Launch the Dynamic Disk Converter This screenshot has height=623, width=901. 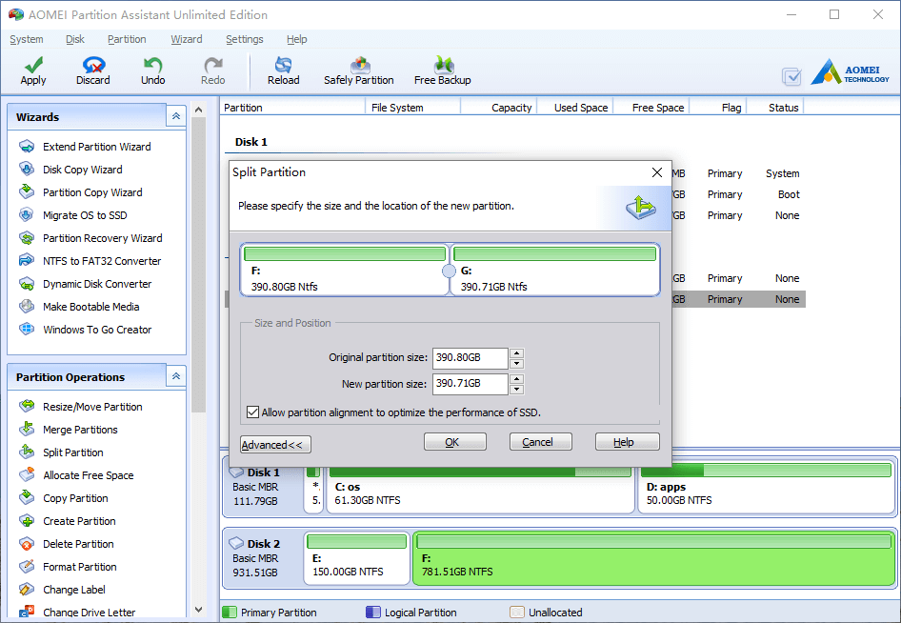click(x=97, y=284)
